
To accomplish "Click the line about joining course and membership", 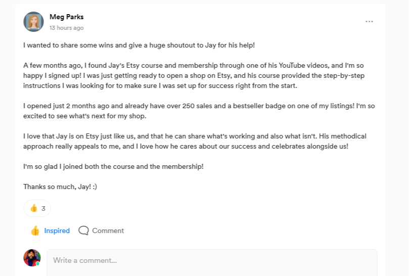I will tap(113, 166).
